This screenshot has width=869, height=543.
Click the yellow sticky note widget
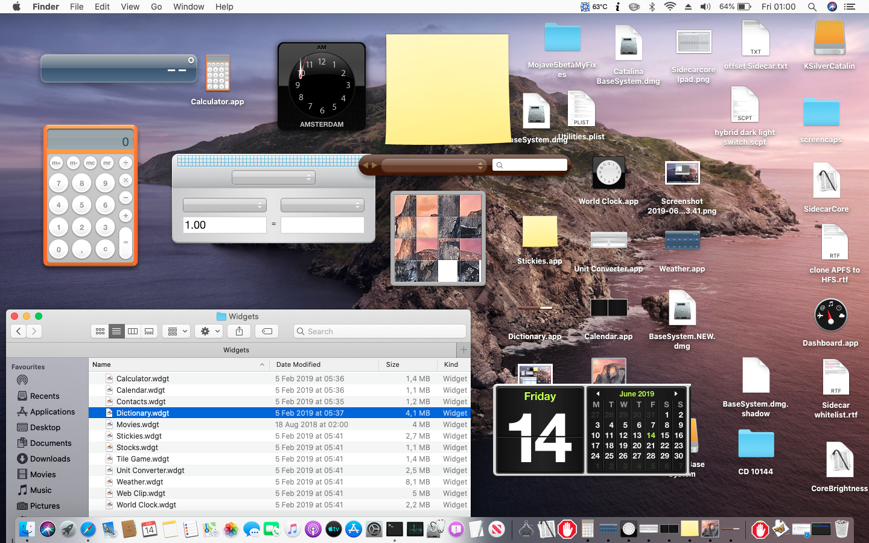tap(447, 89)
